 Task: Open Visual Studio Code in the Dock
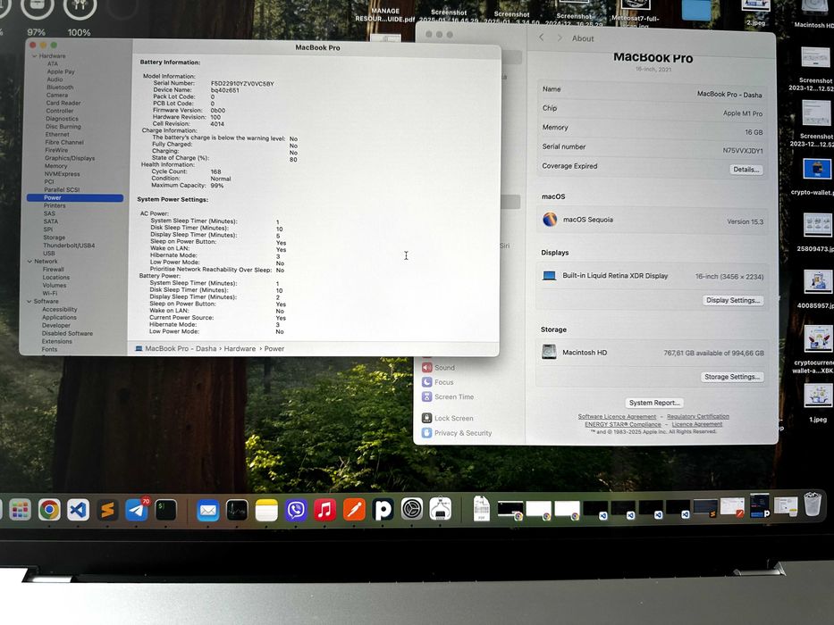(x=78, y=510)
